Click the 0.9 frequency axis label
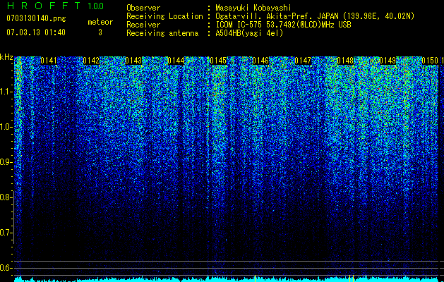 (6, 162)
